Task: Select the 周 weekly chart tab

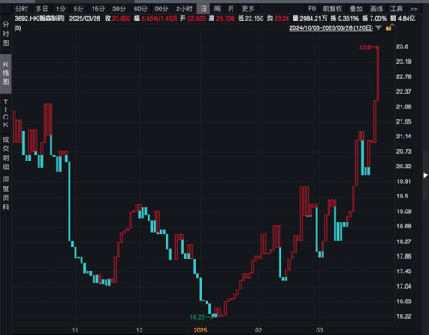Action: coord(217,9)
